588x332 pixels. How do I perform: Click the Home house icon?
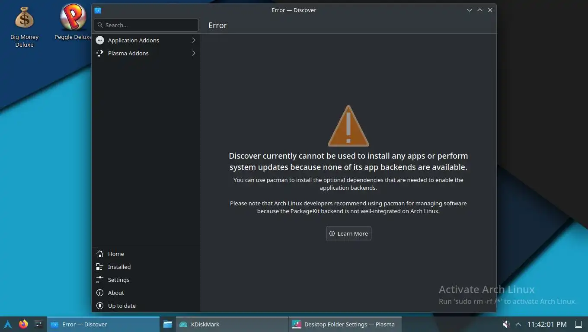coord(100,254)
